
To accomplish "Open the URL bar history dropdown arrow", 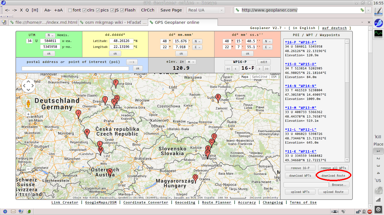I will [369, 10].
